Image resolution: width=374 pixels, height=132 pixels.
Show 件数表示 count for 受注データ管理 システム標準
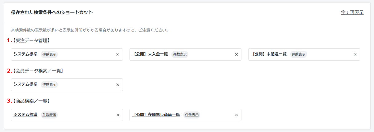[x=49, y=55]
